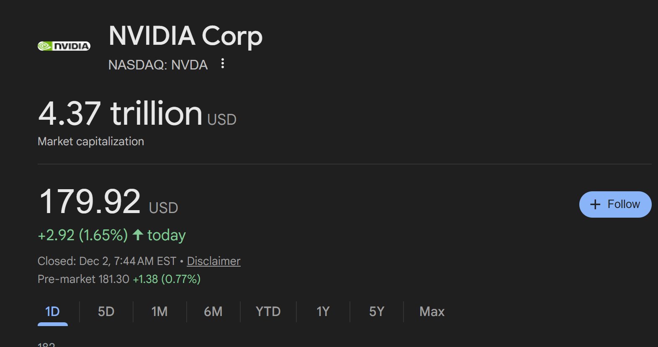The height and width of the screenshot is (347, 658).
Task: Click the green upward arrow next to today
Action: [x=138, y=235]
